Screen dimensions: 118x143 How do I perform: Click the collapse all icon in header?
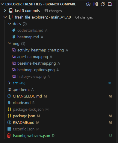[x=110, y=4]
